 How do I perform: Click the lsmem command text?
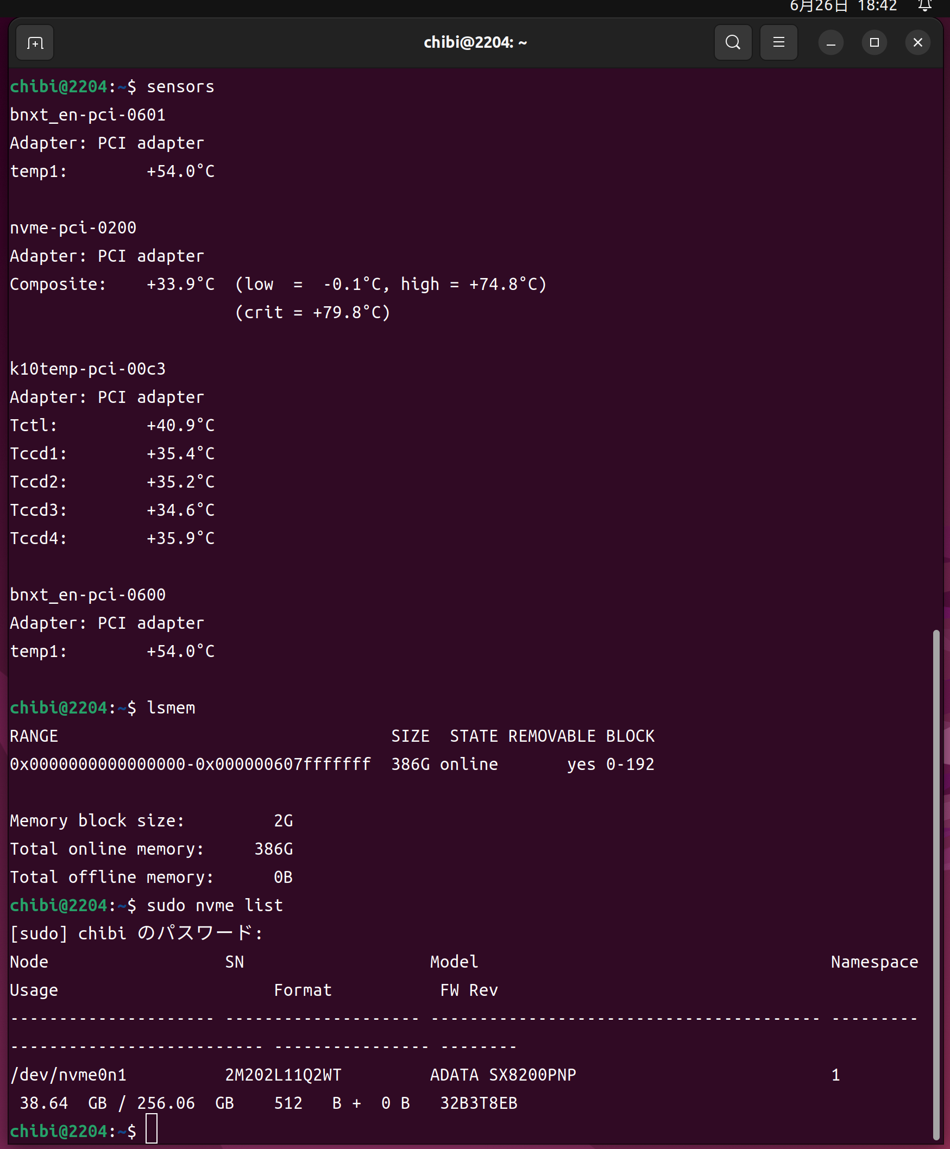point(171,708)
